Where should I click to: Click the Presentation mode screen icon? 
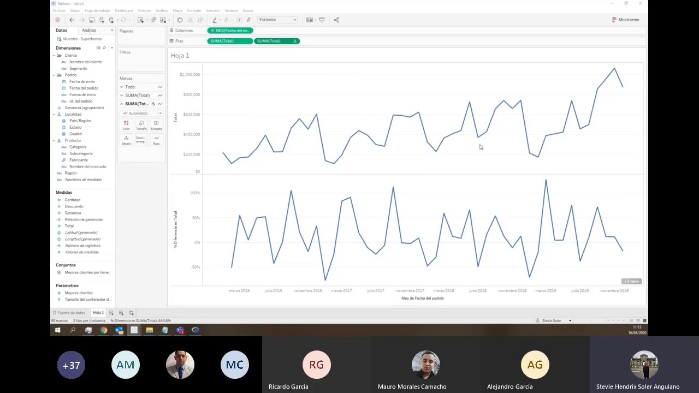click(322, 20)
